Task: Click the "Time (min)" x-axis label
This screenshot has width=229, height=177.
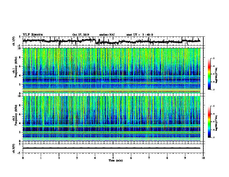Action: [116, 161]
